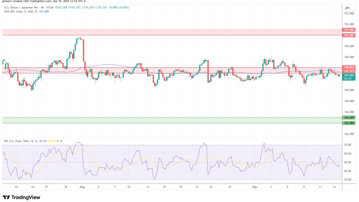The width and height of the screenshot is (359, 202).
Task: Click the Sep label on time axis
Action: tap(254, 187)
